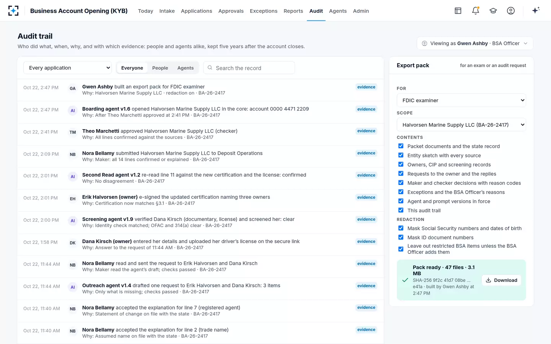Open the FDIC examiner dropdown
The height and width of the screenshot is (344, 551).
[x=461, y=100]
